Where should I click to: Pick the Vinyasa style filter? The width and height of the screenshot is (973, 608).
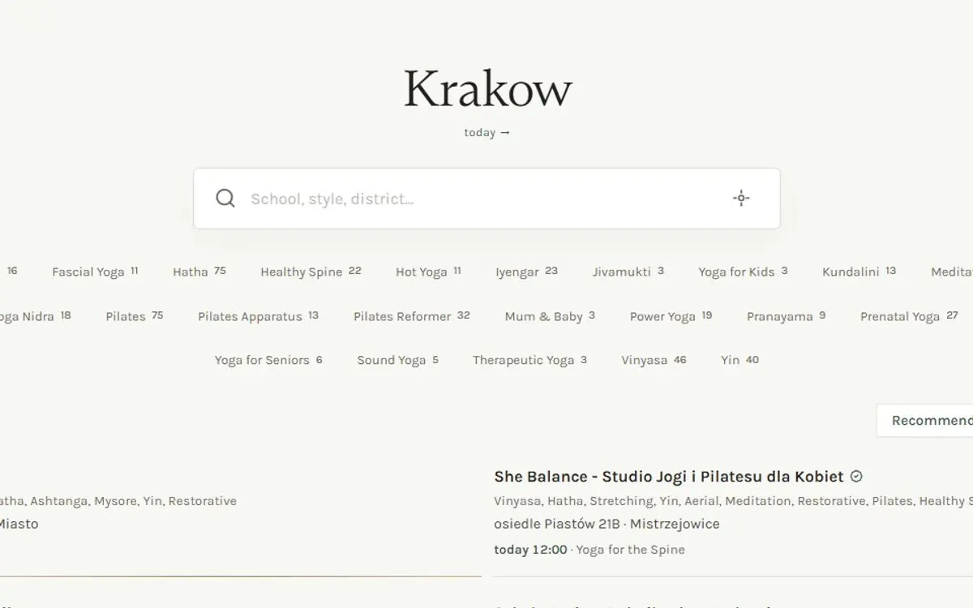654,360
